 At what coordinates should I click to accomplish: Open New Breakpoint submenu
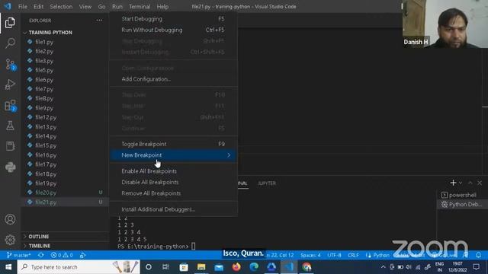173,155
